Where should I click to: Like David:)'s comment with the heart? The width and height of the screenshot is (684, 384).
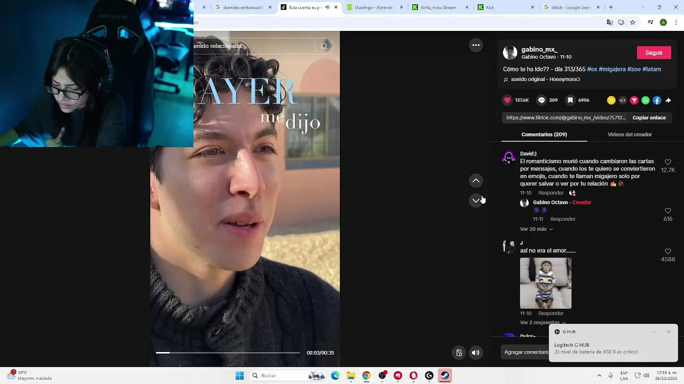click(x=667, y=162)
